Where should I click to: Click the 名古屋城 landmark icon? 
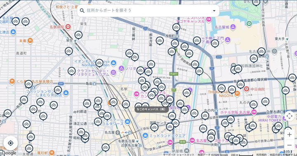pyautogui.click(x=233, y=27)
